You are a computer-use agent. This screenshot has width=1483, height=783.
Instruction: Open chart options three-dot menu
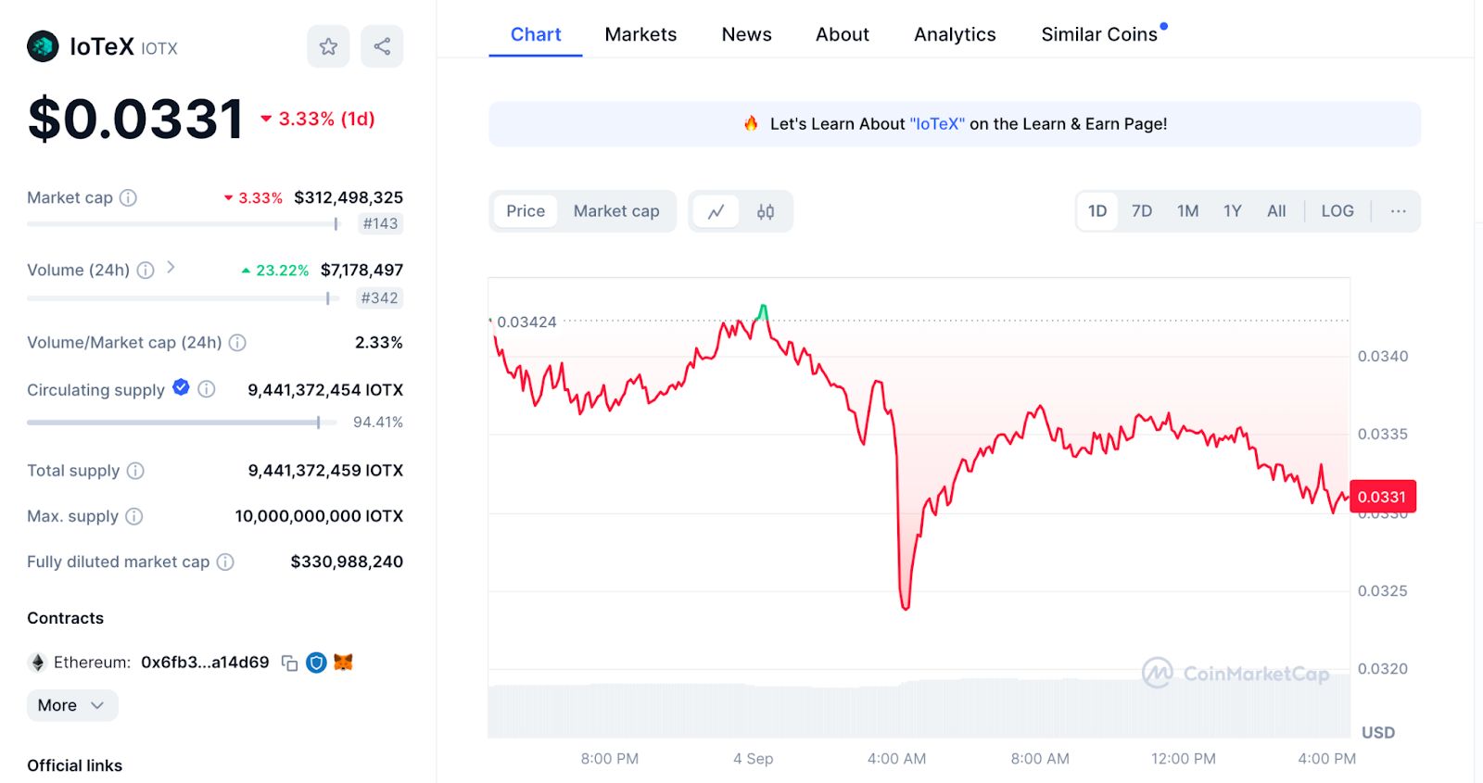point(1398,211)
